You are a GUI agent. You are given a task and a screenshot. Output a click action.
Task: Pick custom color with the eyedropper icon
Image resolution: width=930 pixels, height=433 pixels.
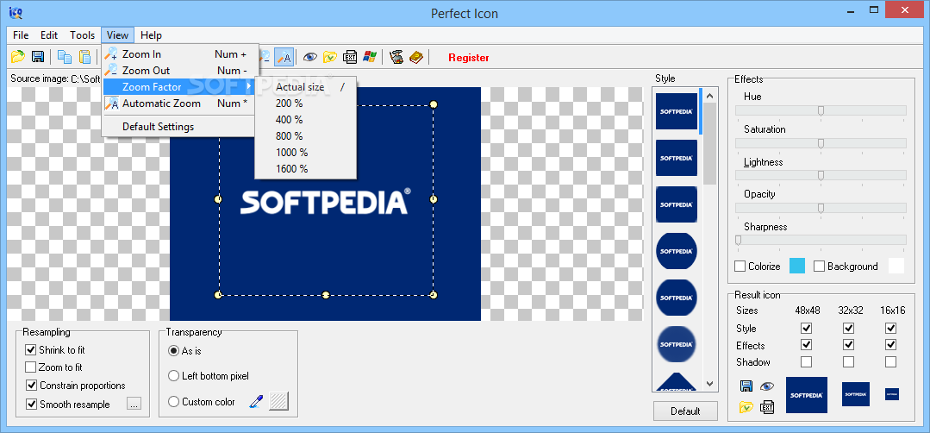[256, 402]
